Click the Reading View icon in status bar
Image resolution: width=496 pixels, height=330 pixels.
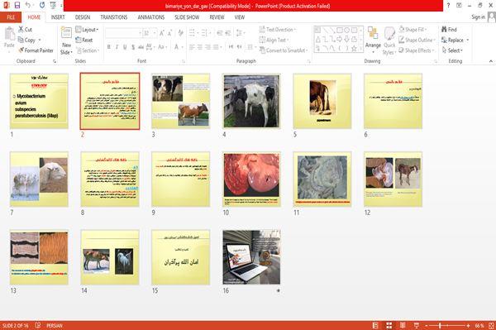403,326
